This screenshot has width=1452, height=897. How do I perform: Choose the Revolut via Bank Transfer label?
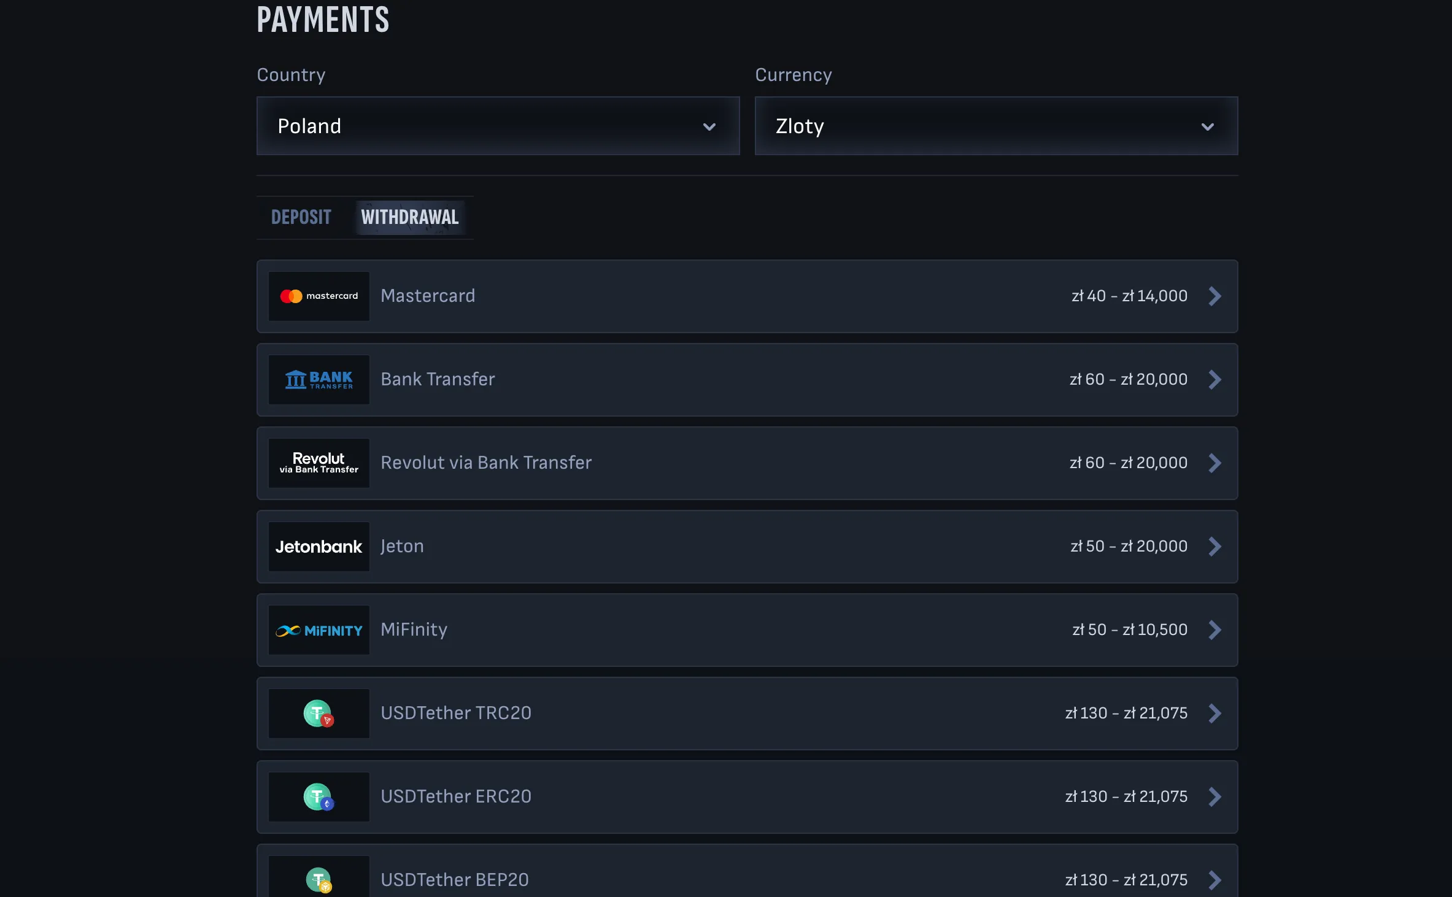[486, 463]
